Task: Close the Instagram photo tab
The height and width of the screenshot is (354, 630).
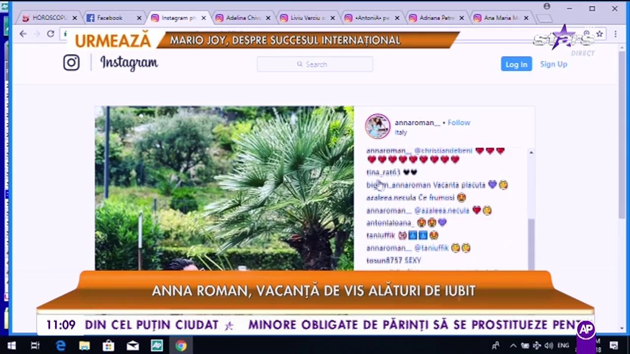Action: pos(203,18)
